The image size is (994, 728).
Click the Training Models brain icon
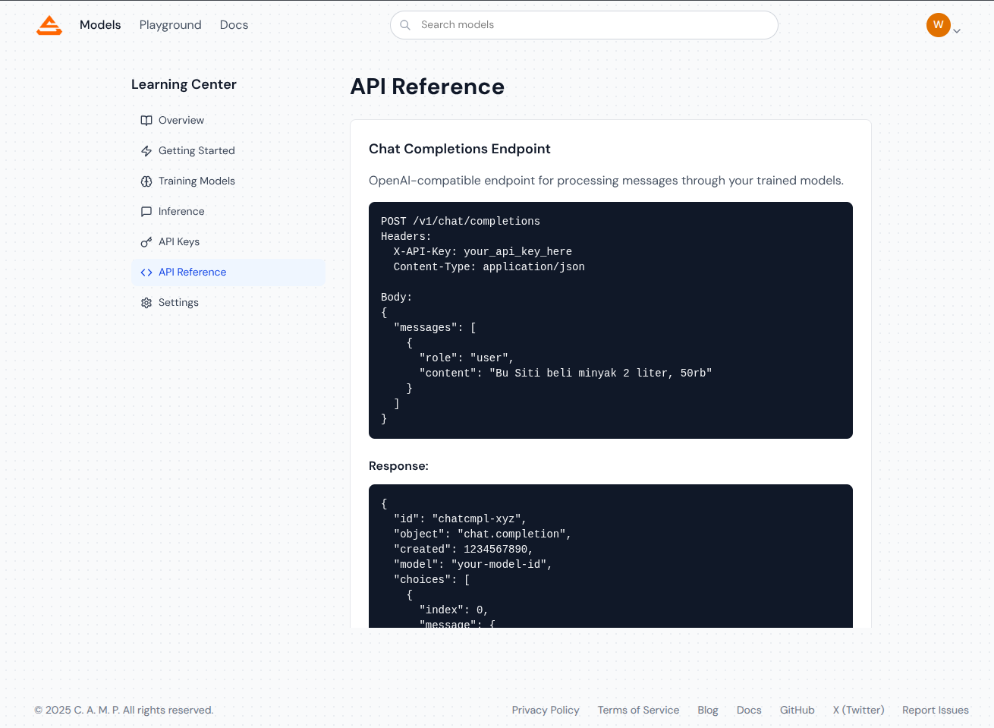[x=146, y=181]
